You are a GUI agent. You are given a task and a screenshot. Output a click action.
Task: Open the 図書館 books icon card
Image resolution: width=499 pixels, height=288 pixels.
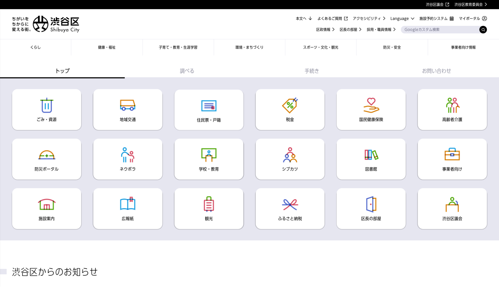click(371, 159)
